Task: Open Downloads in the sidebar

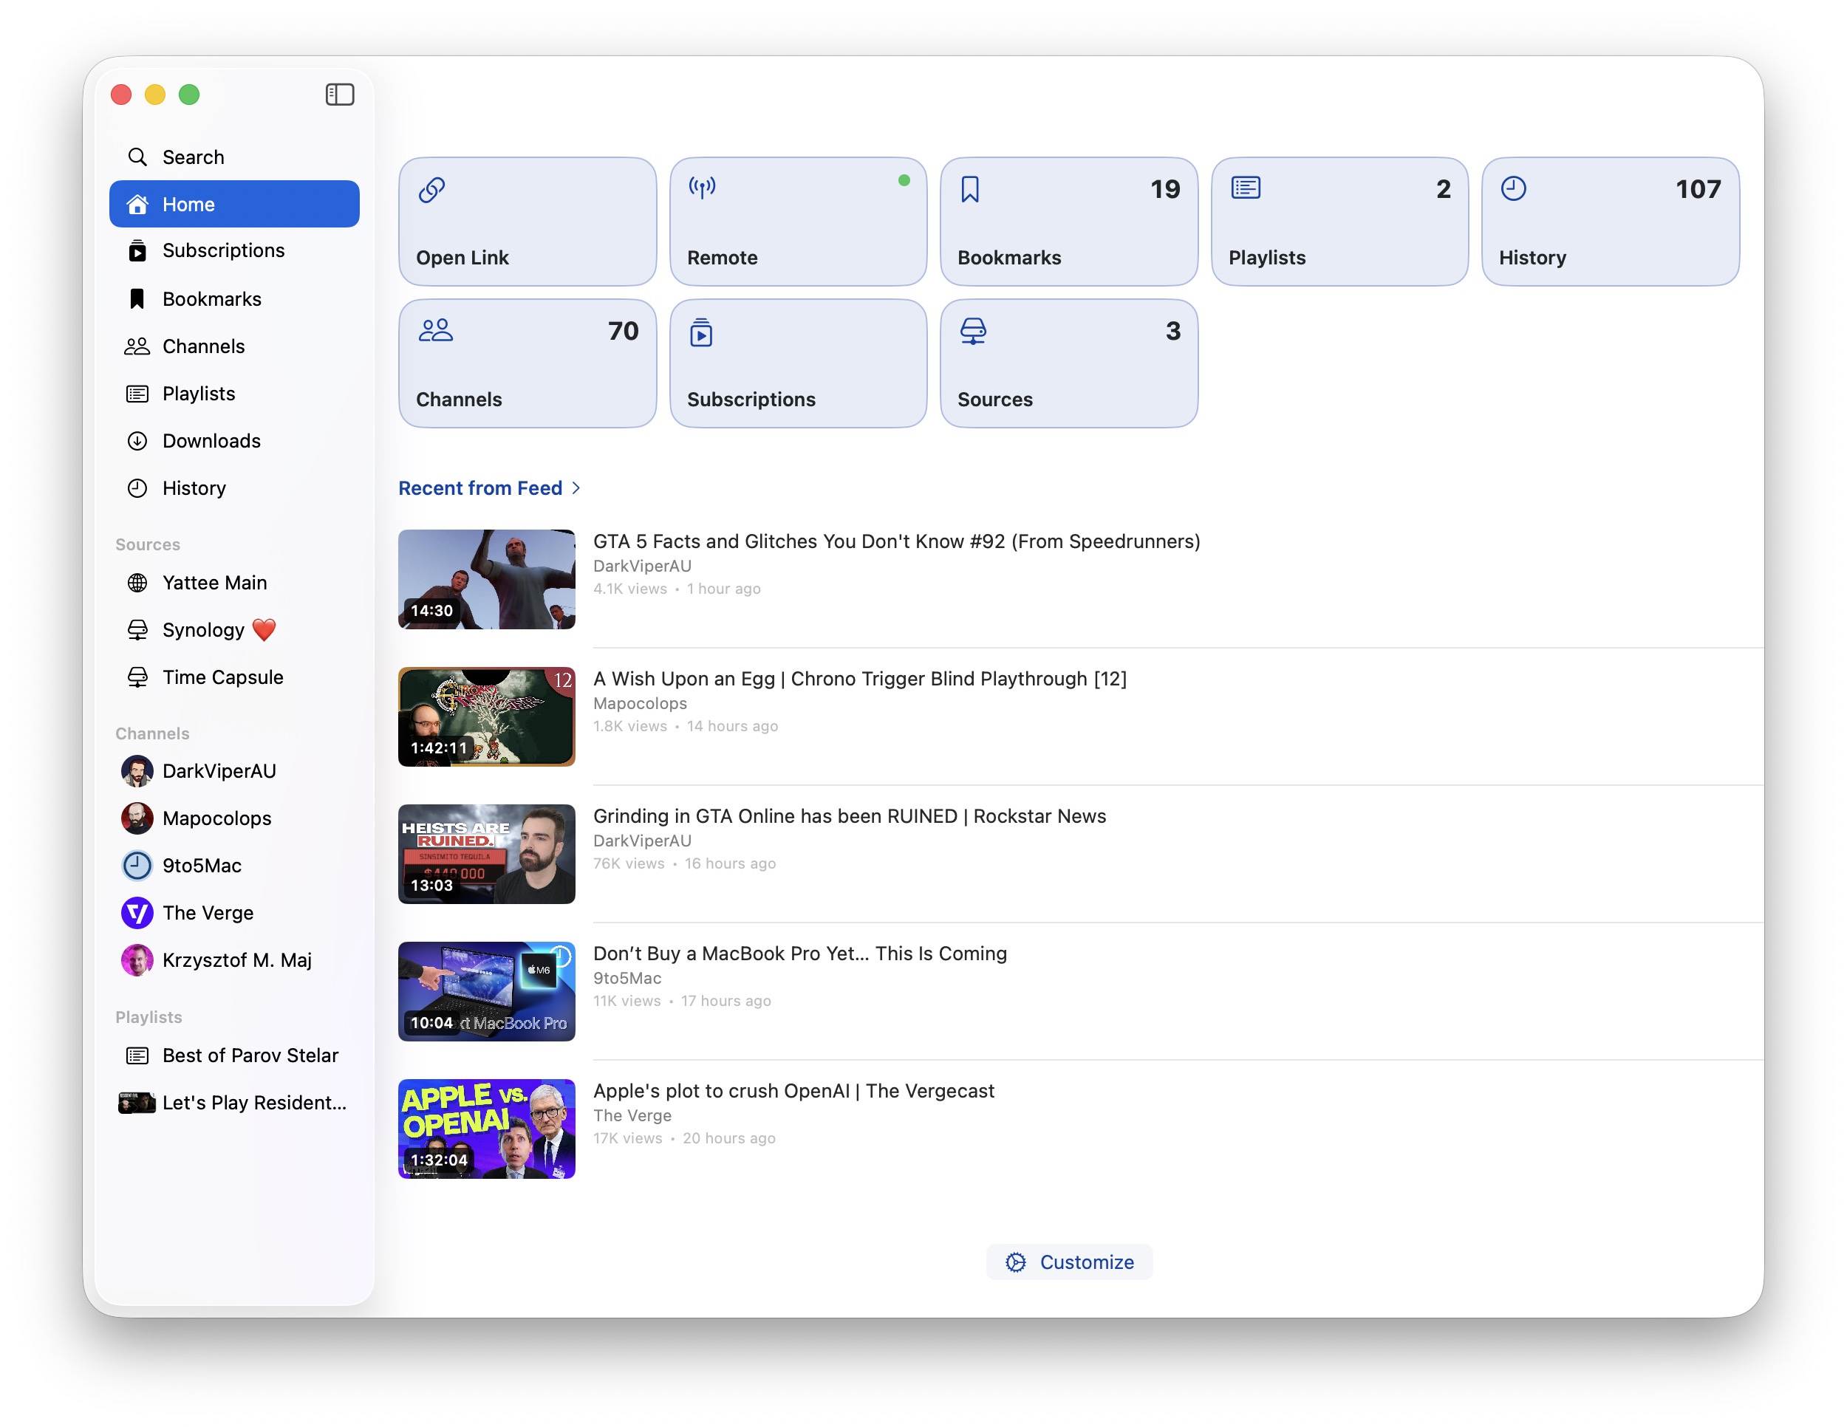Action: [234, 440]
